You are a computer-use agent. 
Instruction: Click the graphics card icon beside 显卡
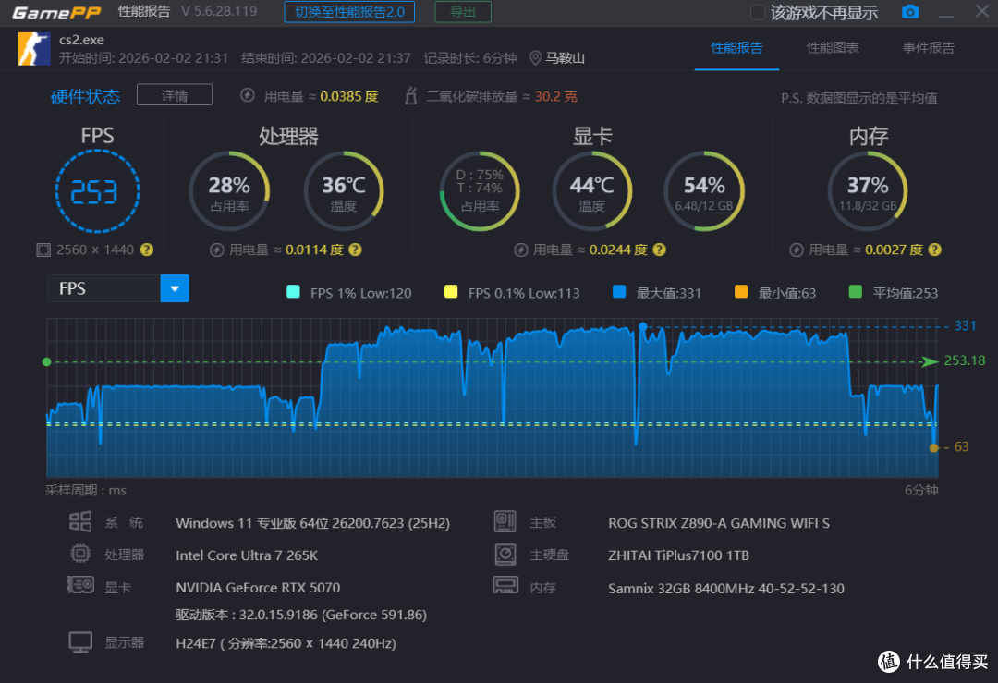pos(80,585)
